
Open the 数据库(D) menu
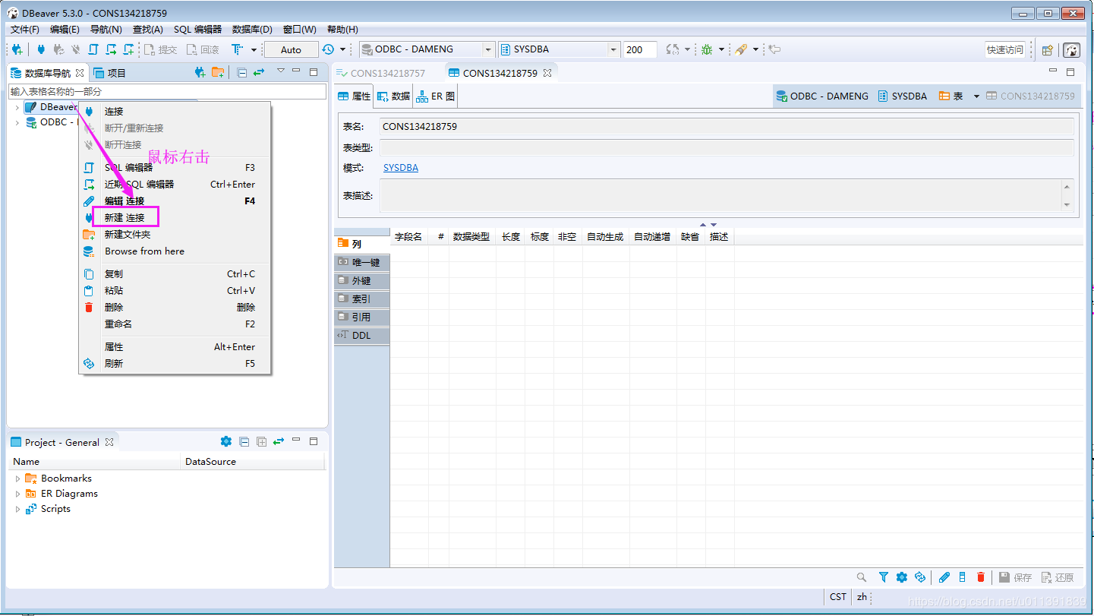point(252,30)
